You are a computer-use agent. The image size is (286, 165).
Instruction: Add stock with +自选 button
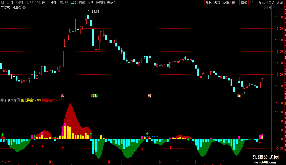[271, 2]
